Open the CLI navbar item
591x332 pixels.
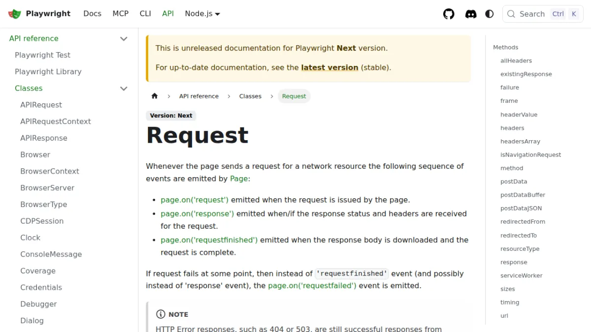point(145,14)
